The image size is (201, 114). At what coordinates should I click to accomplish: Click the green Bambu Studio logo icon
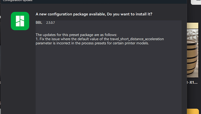tap(20, 21)
